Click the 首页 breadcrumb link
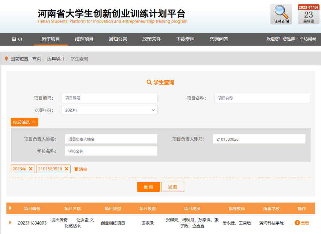321x234 pixels. [37, 59]
